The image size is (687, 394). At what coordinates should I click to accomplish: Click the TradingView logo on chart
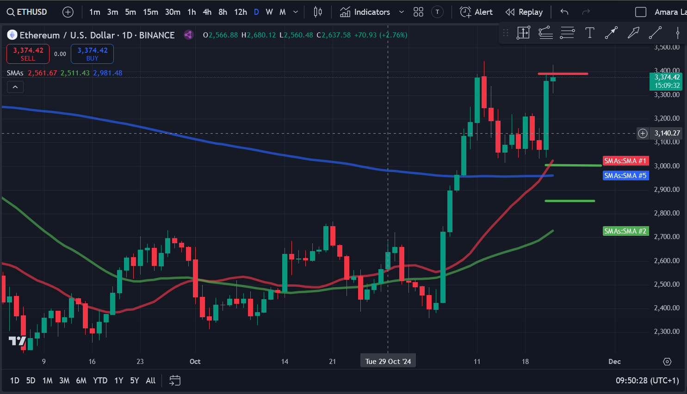[18, 341]
